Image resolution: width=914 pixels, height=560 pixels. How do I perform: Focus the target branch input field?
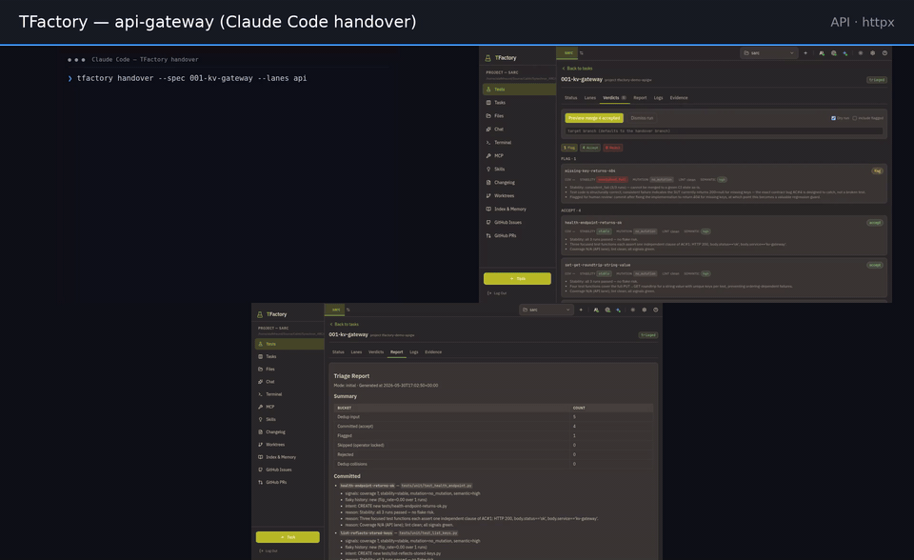[724, 131]
